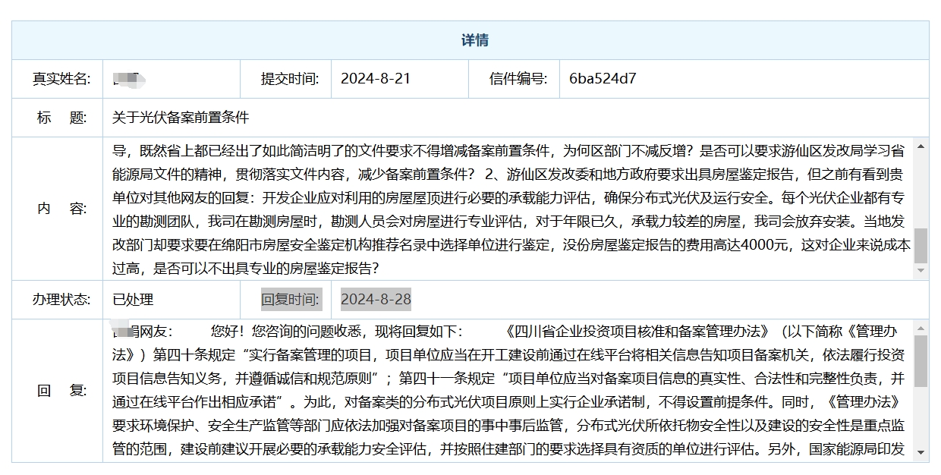Click the 详情 header title
The height and width of the screenshot is (475, 941).
pyautogui.click(x=474, y=40)
